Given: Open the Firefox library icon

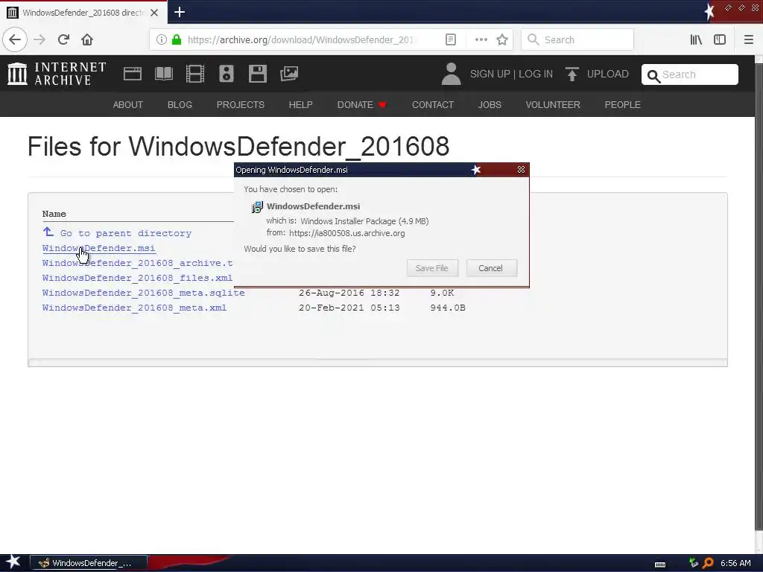Looking at the screenshot, I should (696, 39).
